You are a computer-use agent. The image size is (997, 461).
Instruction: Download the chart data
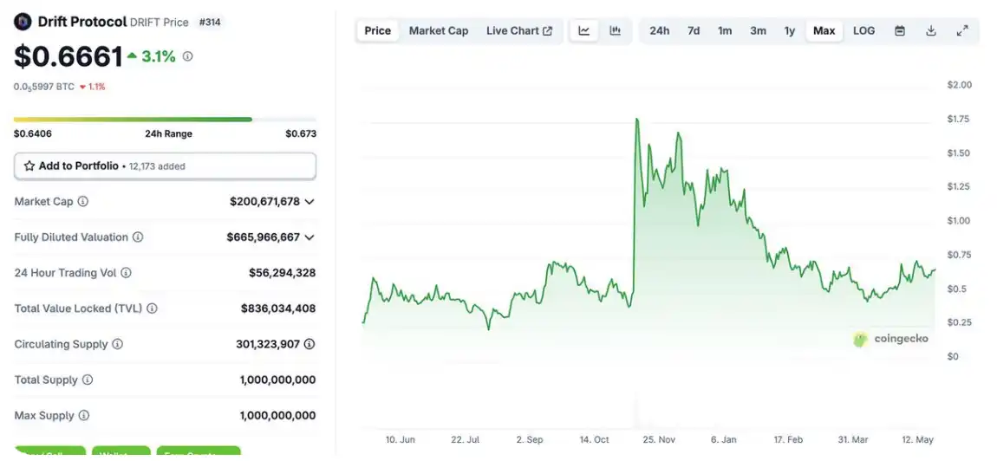pyautogui.click(x=931, y=31)
